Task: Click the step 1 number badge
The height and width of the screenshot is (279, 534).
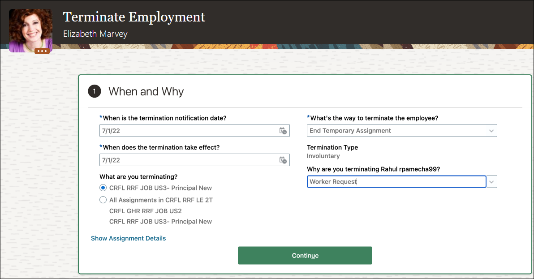Action: [x=94, y=91]
